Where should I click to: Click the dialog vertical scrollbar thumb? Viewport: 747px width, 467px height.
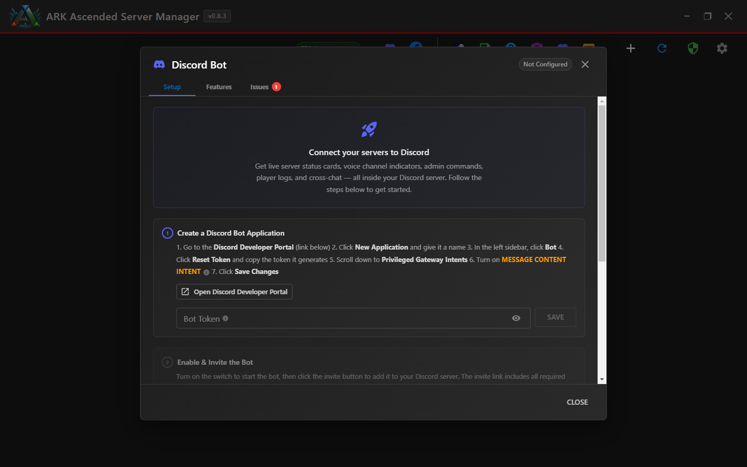coord(602,183)
